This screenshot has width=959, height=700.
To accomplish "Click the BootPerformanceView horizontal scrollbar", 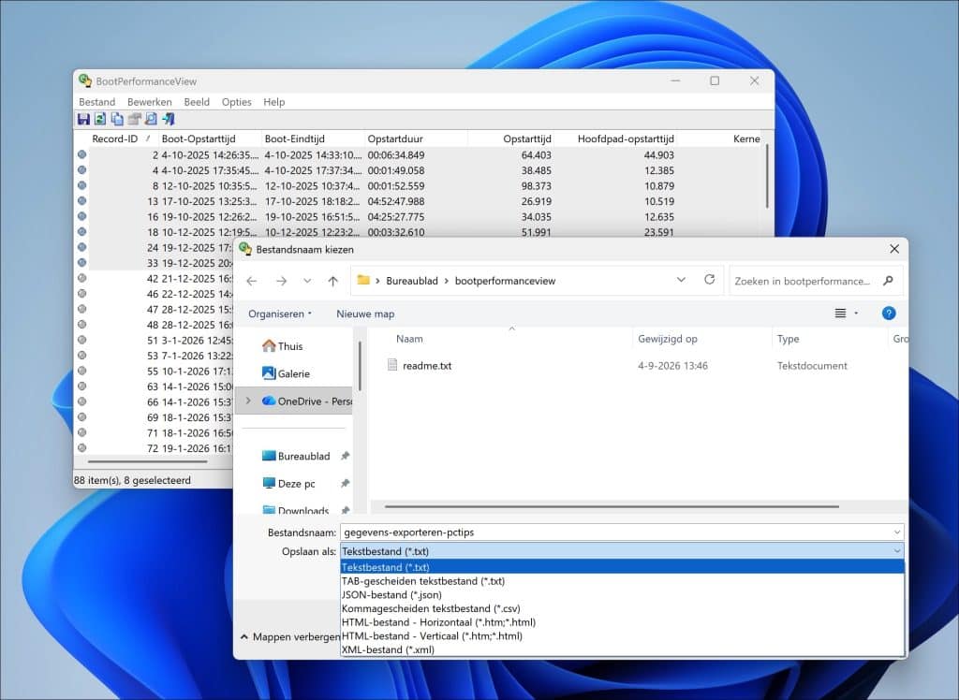I will [x=147, y=461].
